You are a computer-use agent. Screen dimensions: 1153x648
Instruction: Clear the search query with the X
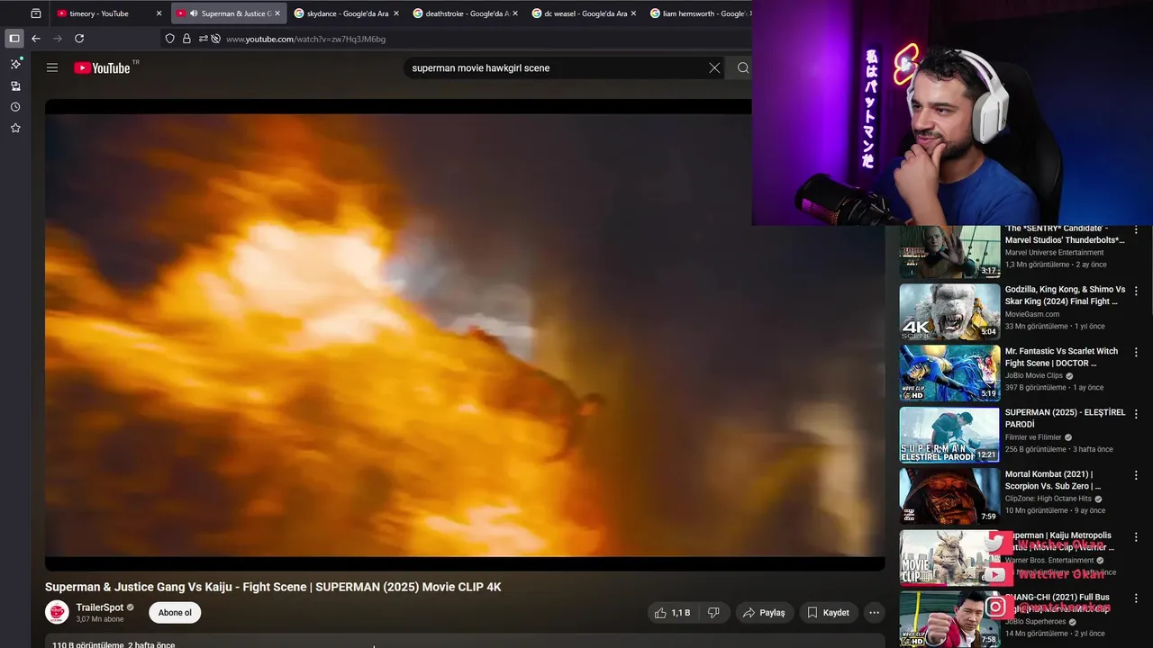point(714,67)
